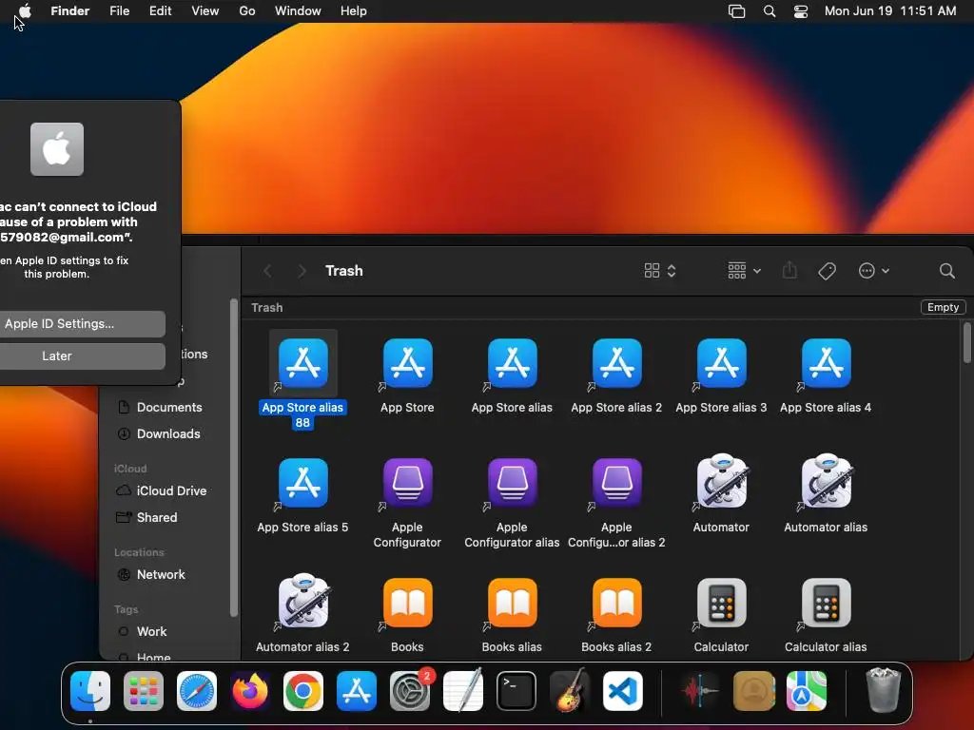Open Contacts from the Dock

point(753,691)
